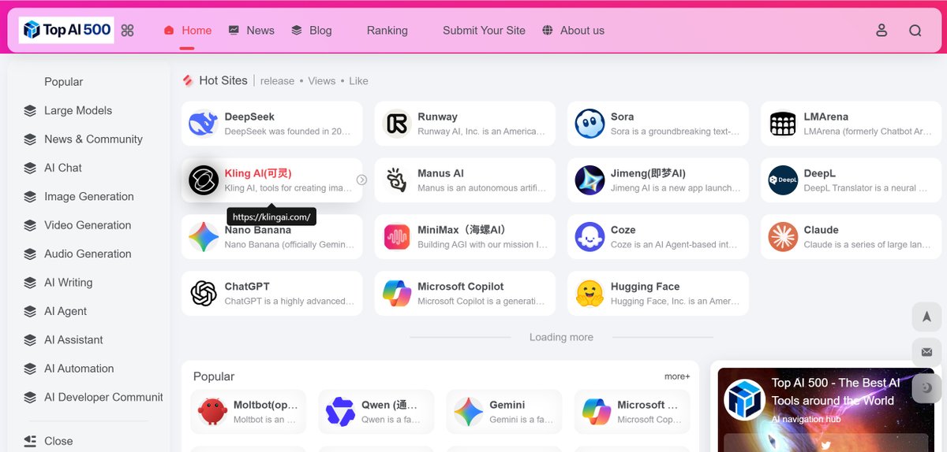Sort Hot Sites by Views

click(x=321, y=81)
